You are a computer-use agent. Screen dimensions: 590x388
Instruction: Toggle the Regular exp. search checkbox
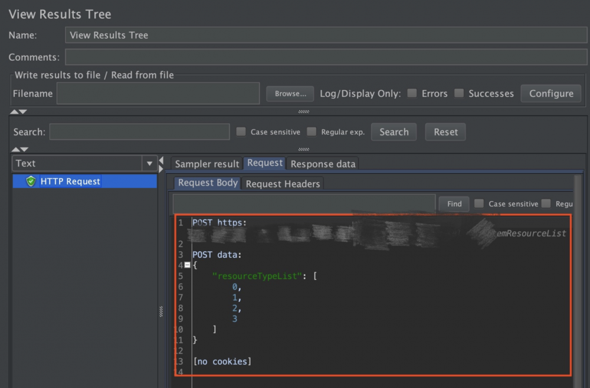312,132
